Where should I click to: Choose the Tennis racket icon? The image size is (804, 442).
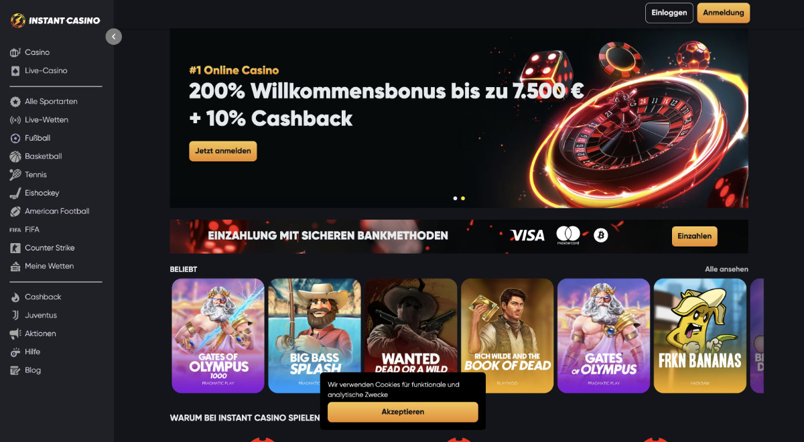(15, 174)
